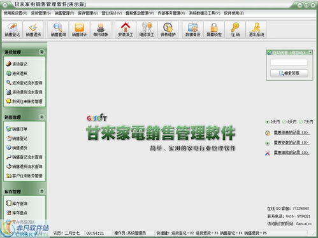Screen dimensions: 318x238
Task: Open 销售查询 toolbar magnifier icon
Action: pyautogui.click(x=58, y=29)
